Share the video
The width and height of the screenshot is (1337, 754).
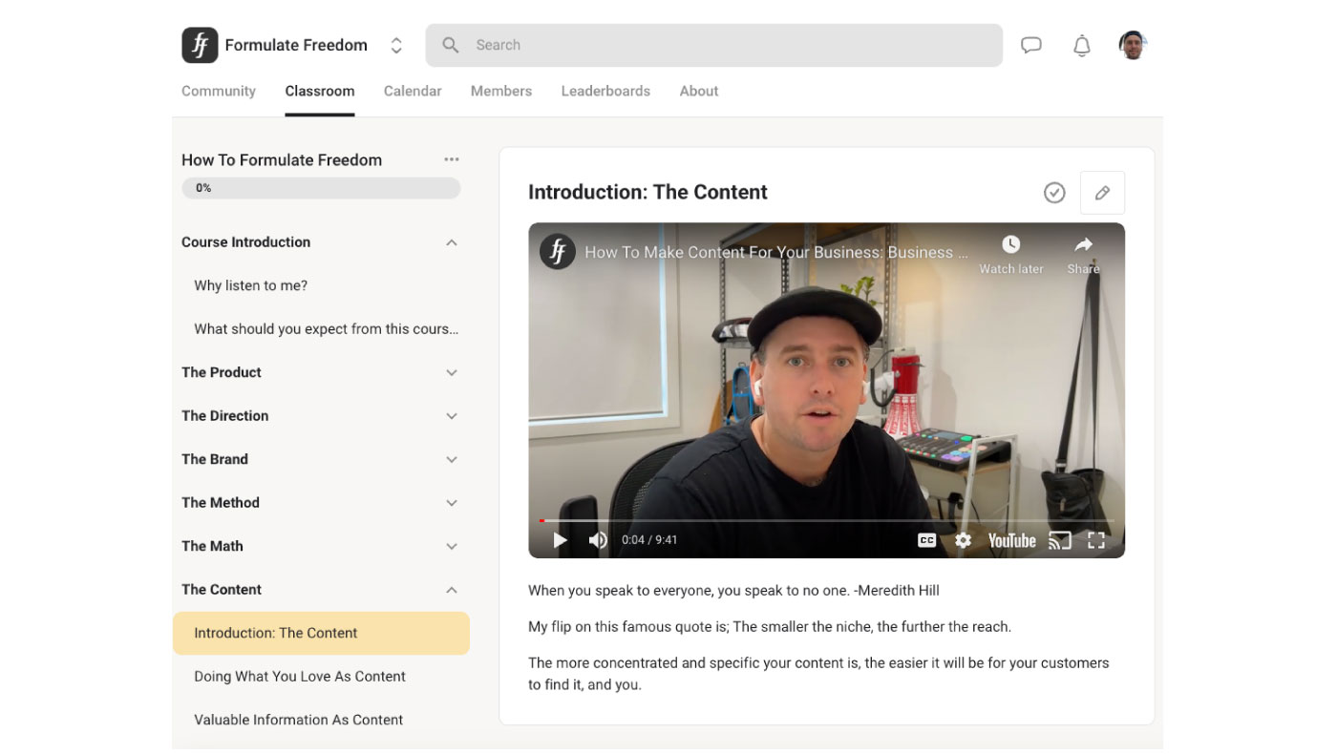tap(1083, 255)
